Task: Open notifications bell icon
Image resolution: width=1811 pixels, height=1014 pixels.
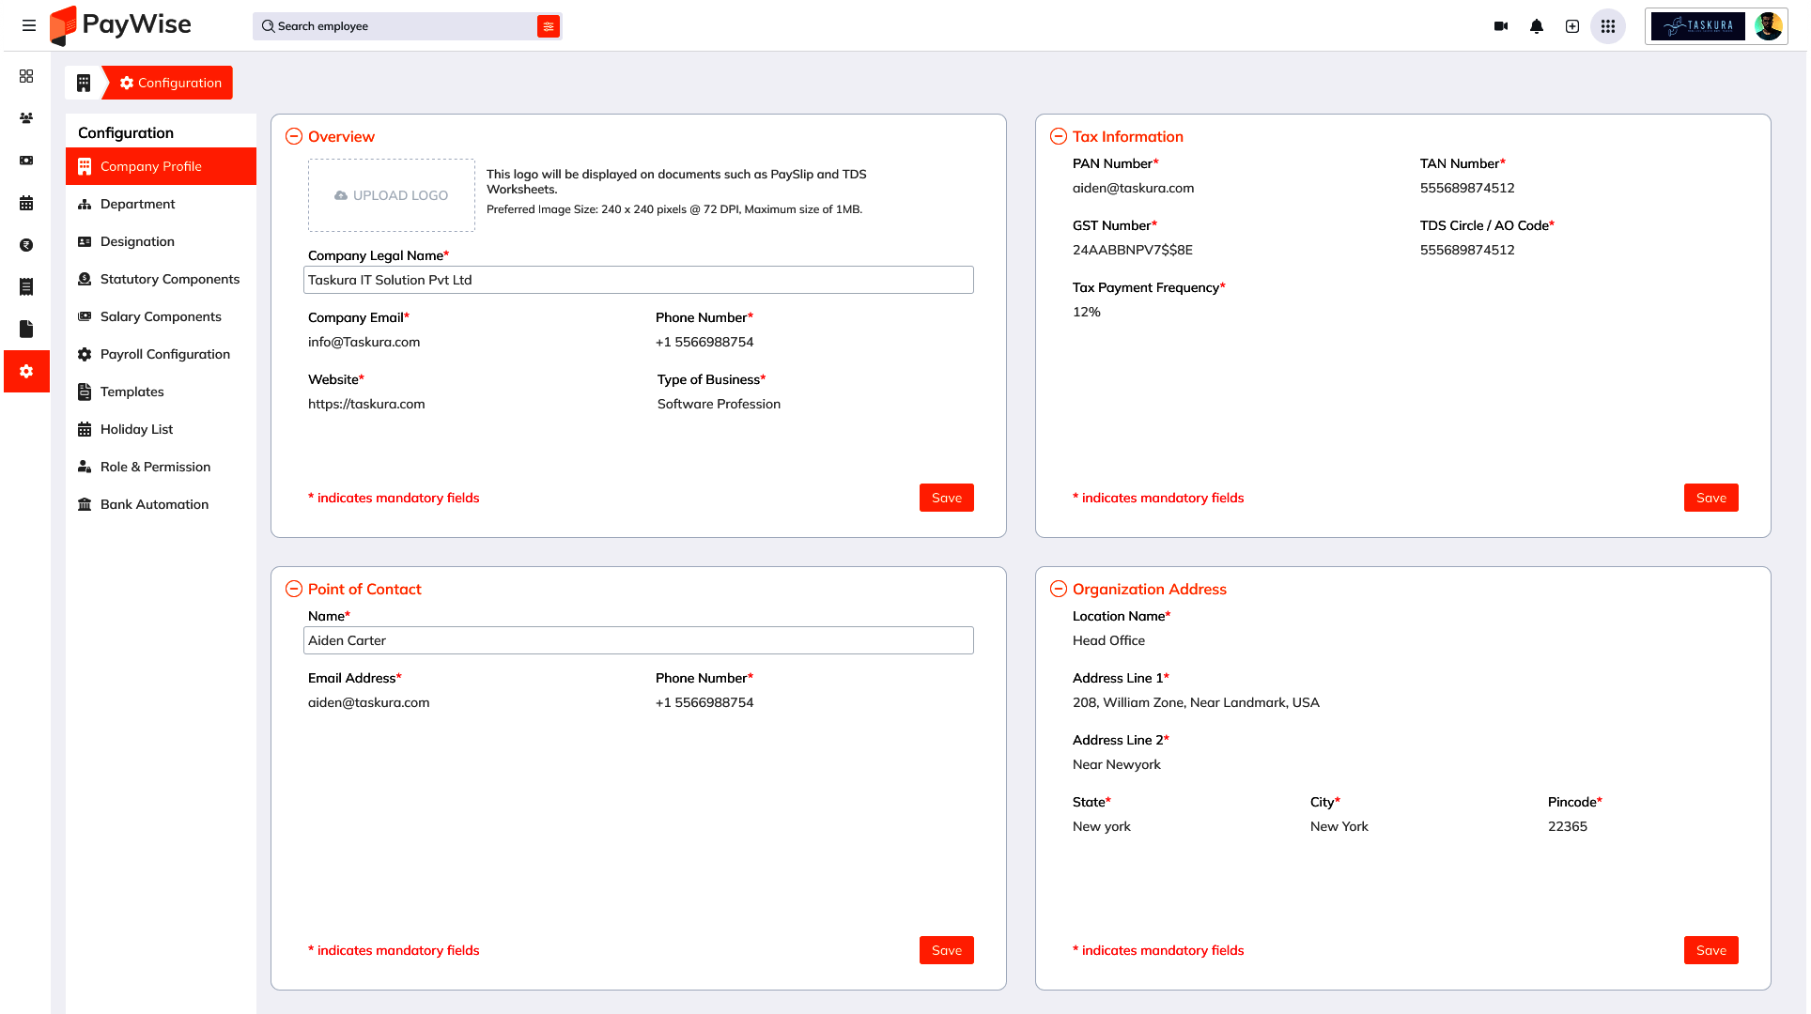Action: [x=1537, y=26]
